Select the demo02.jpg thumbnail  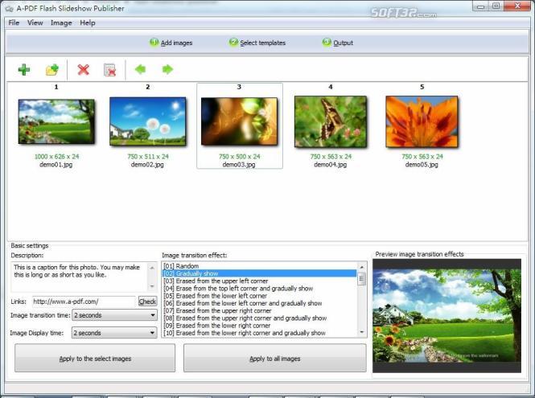(x=148, y=121)
